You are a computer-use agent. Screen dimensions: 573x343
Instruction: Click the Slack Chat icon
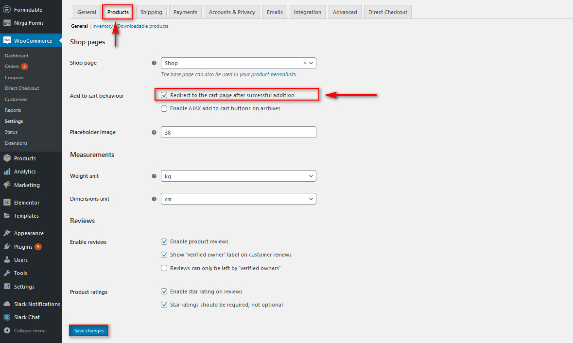(x=7, y=317)
